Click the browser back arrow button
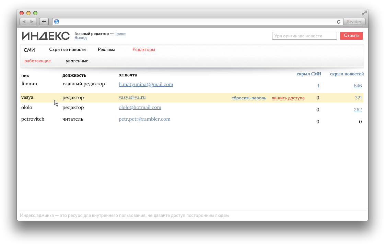Screen dimensions: 385x245 24,22
